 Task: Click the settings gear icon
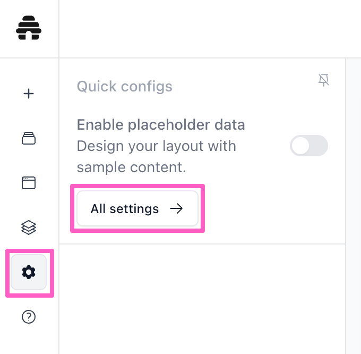29,273
